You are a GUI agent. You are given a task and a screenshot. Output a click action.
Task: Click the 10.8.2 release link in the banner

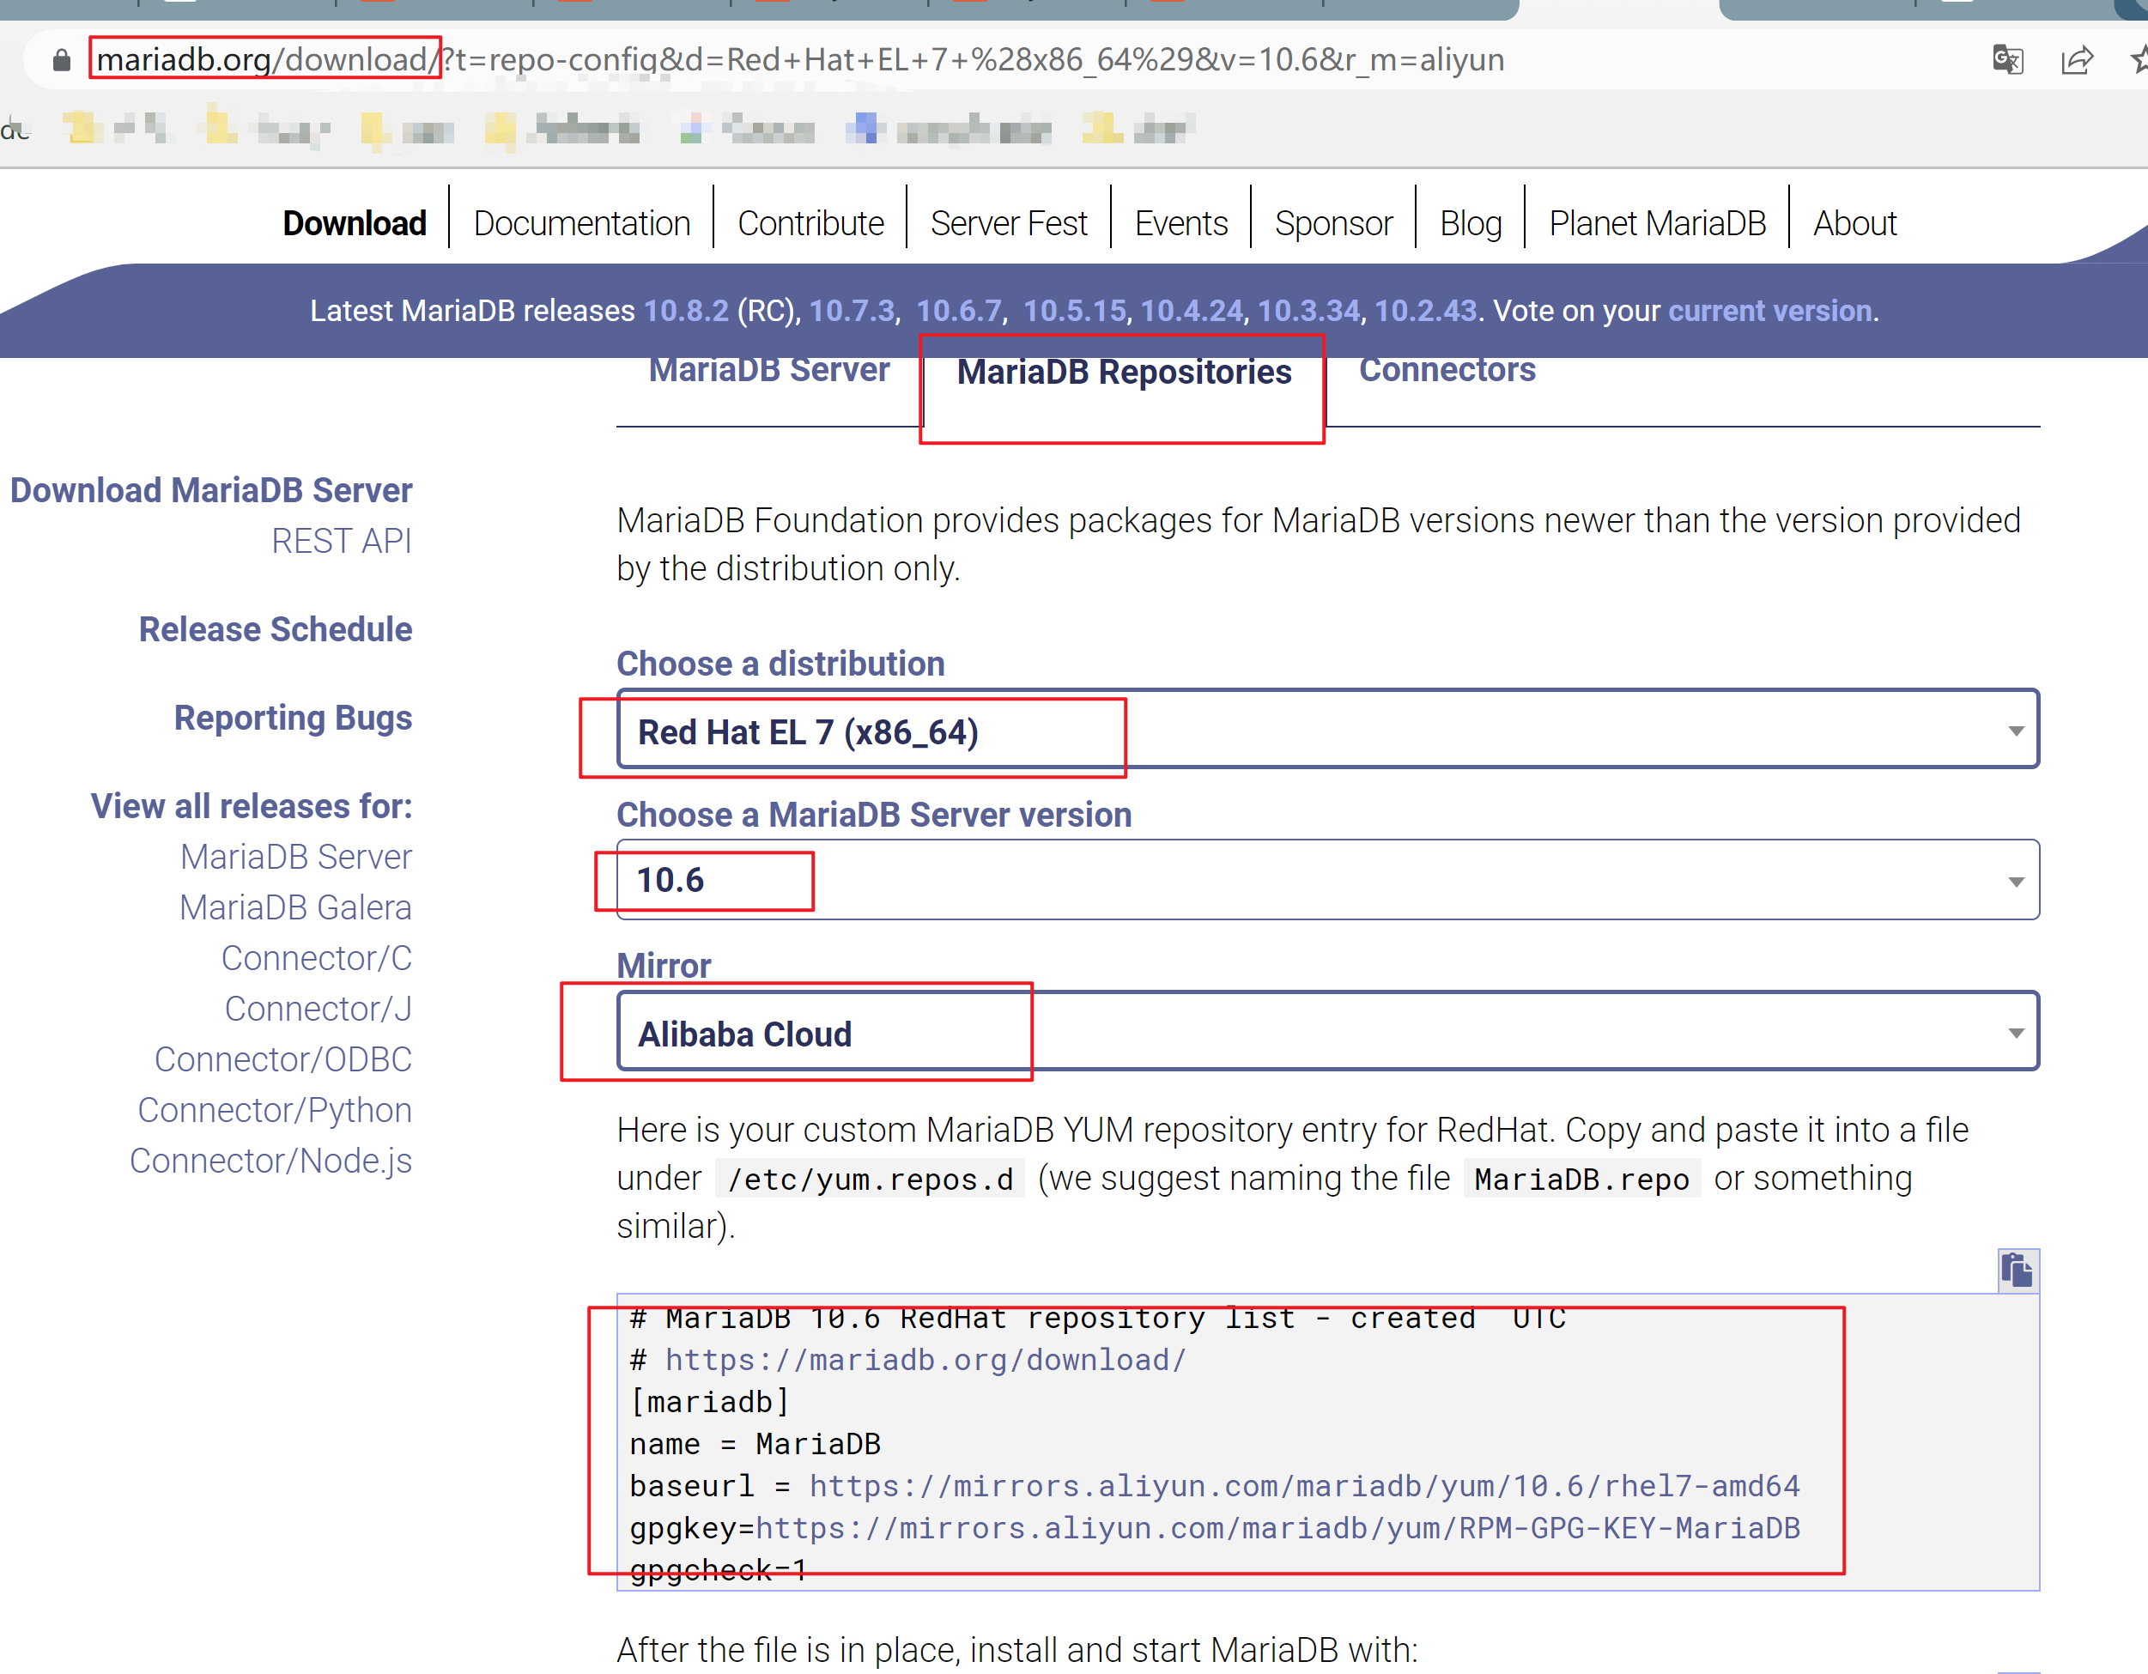[x=685, y=311]
